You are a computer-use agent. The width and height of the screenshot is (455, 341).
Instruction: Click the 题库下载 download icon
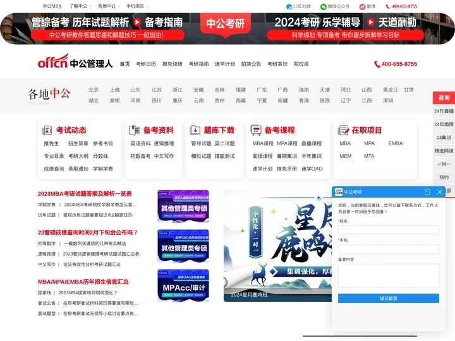point(195,130)
